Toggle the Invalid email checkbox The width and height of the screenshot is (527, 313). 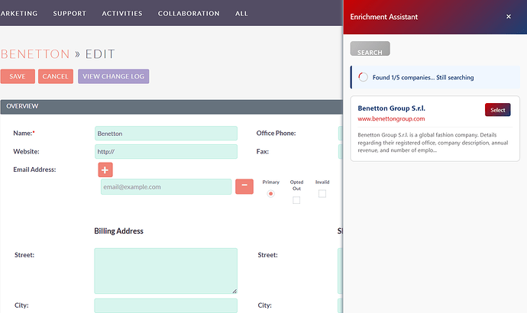(322, 194)
